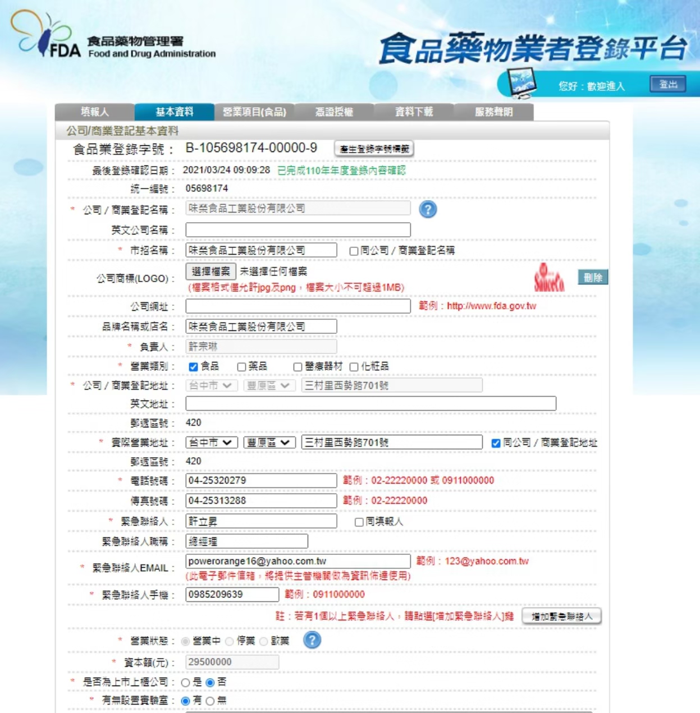700x713 pixels.
Task: Uncheck the 同公司/商業登記地址 checkbox
Action: (496, 443)
